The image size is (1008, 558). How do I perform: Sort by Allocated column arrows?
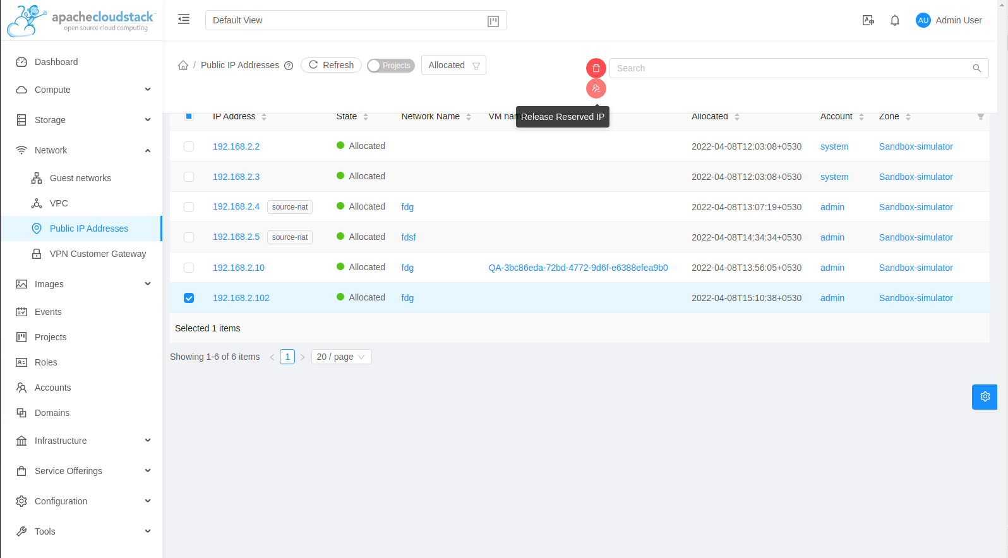[x=737, y=117]
